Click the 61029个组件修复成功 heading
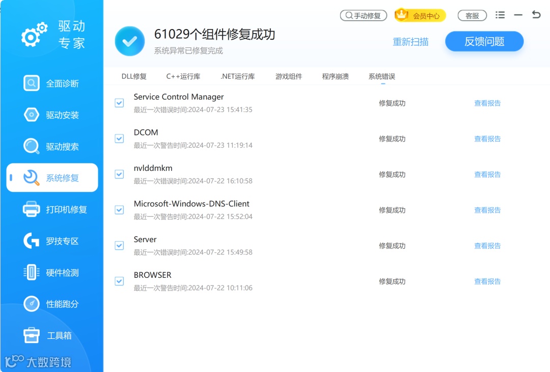 click(215, 34)
